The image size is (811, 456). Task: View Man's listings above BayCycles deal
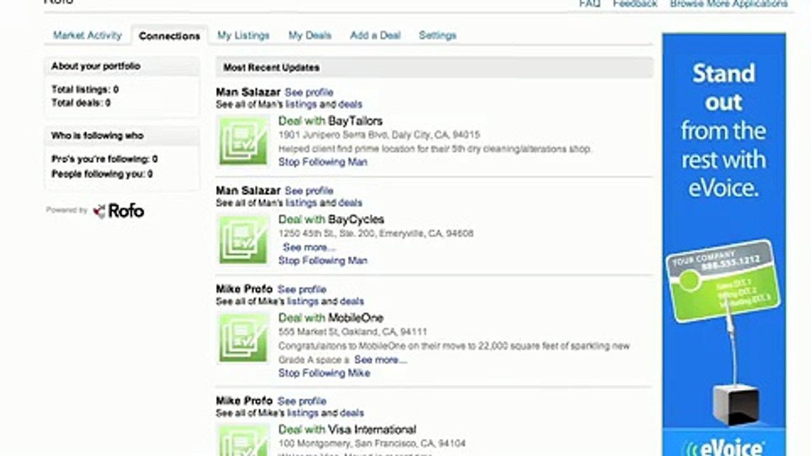[x=300, y=203]
